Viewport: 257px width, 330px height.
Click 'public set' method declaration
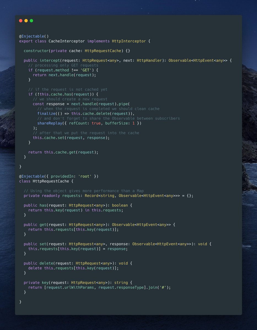click(35, 244)
